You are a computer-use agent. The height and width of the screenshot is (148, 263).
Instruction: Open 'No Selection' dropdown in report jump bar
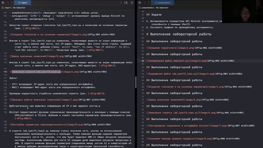coord(19,8)
